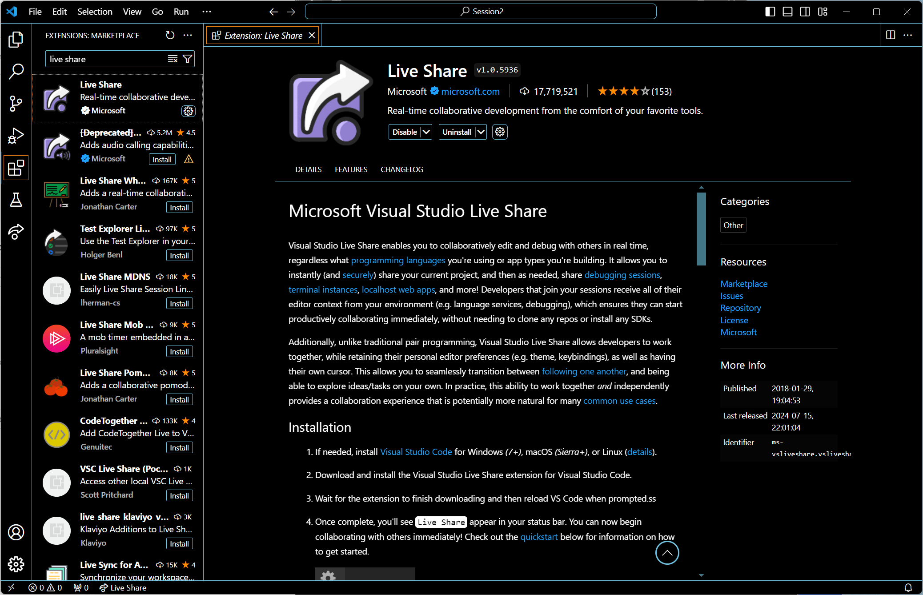Open the overflow menu in the menu bar
The width and height of the screenshot is (923, 595).
[207, 12]
